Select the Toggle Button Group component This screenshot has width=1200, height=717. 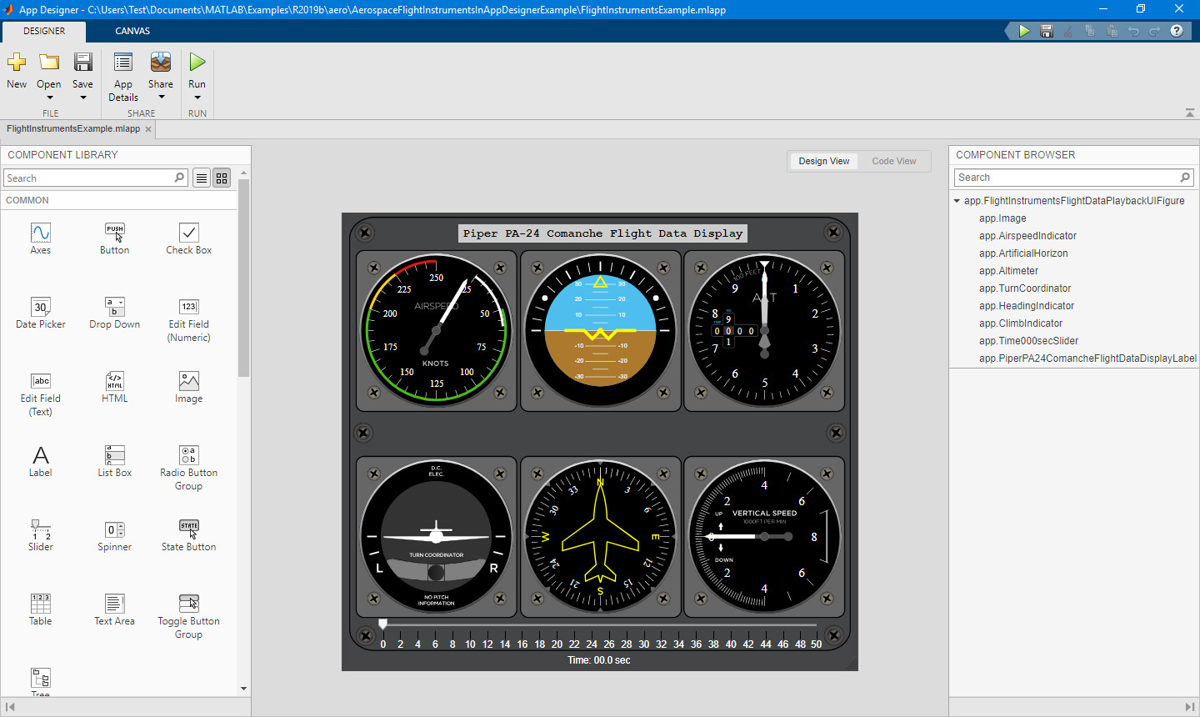click(189, 616)
